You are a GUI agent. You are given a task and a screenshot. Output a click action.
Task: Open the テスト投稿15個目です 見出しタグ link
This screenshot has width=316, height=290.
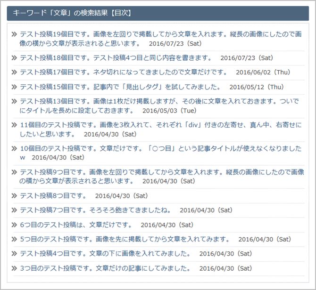[120, 87]
